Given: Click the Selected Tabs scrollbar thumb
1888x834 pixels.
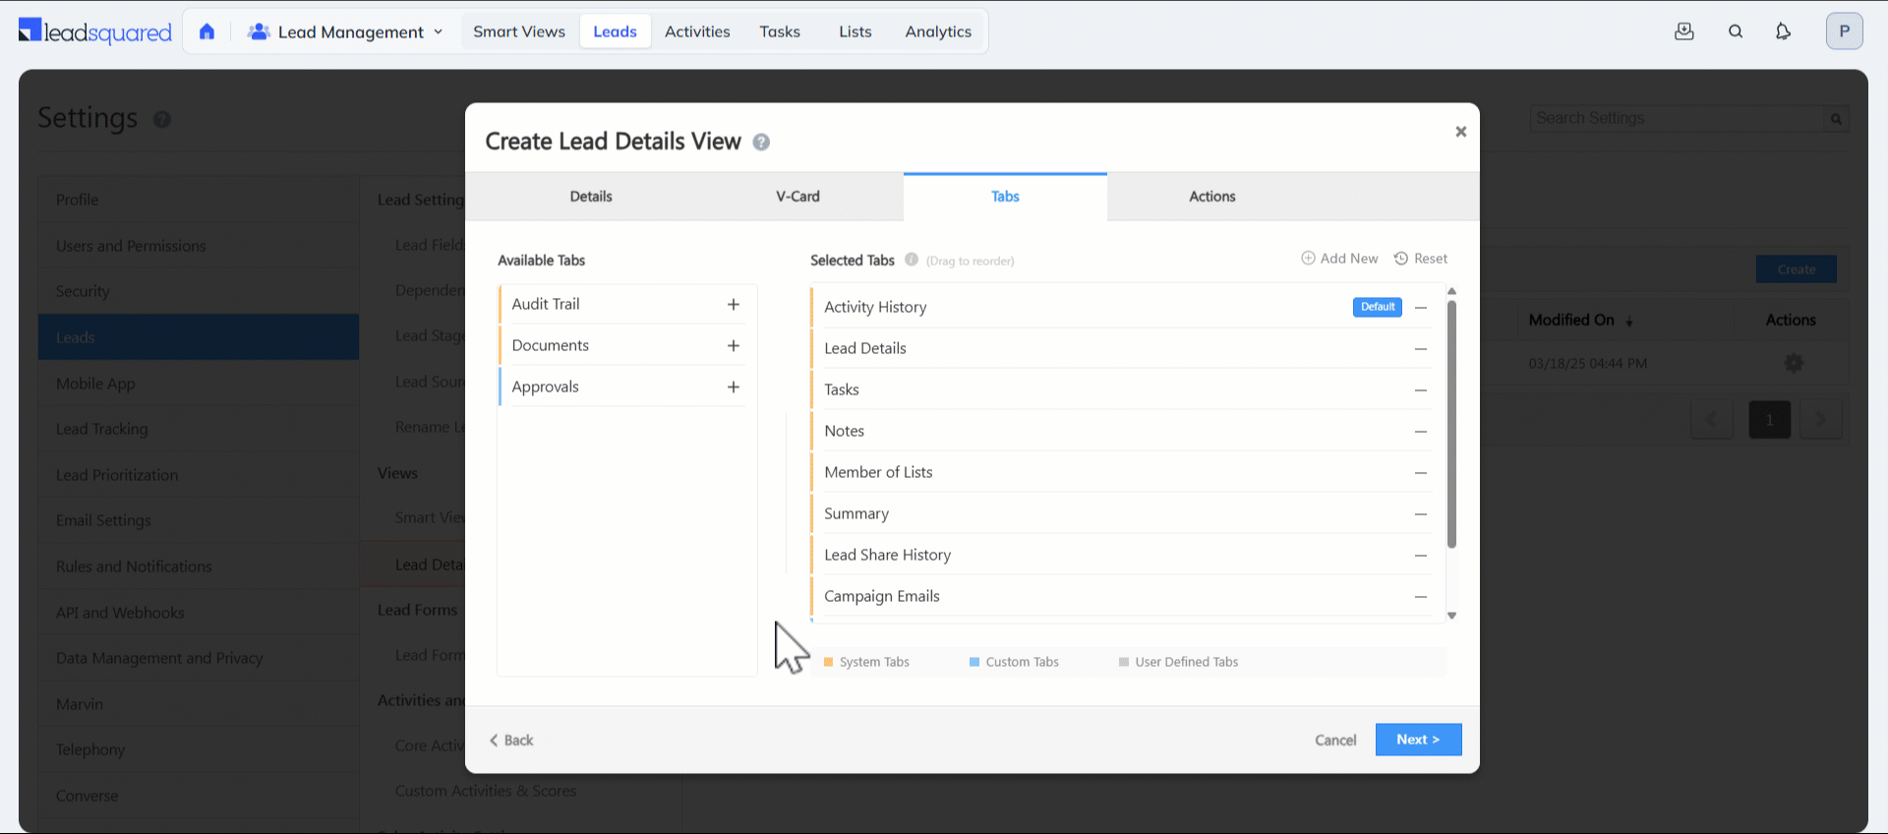Looking at the screenshot, I should 1451,424.
